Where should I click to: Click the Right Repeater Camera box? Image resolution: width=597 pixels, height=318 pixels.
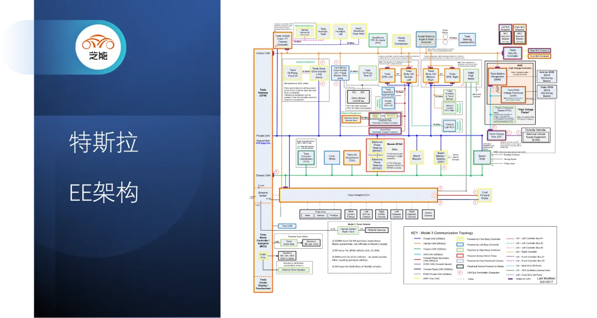click(x=412, y=215)
